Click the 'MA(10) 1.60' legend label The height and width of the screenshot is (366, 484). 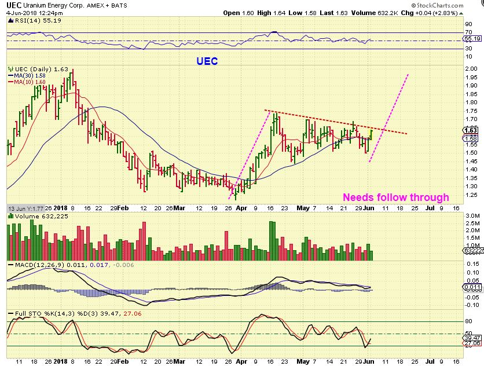click(x=30, y=82)
